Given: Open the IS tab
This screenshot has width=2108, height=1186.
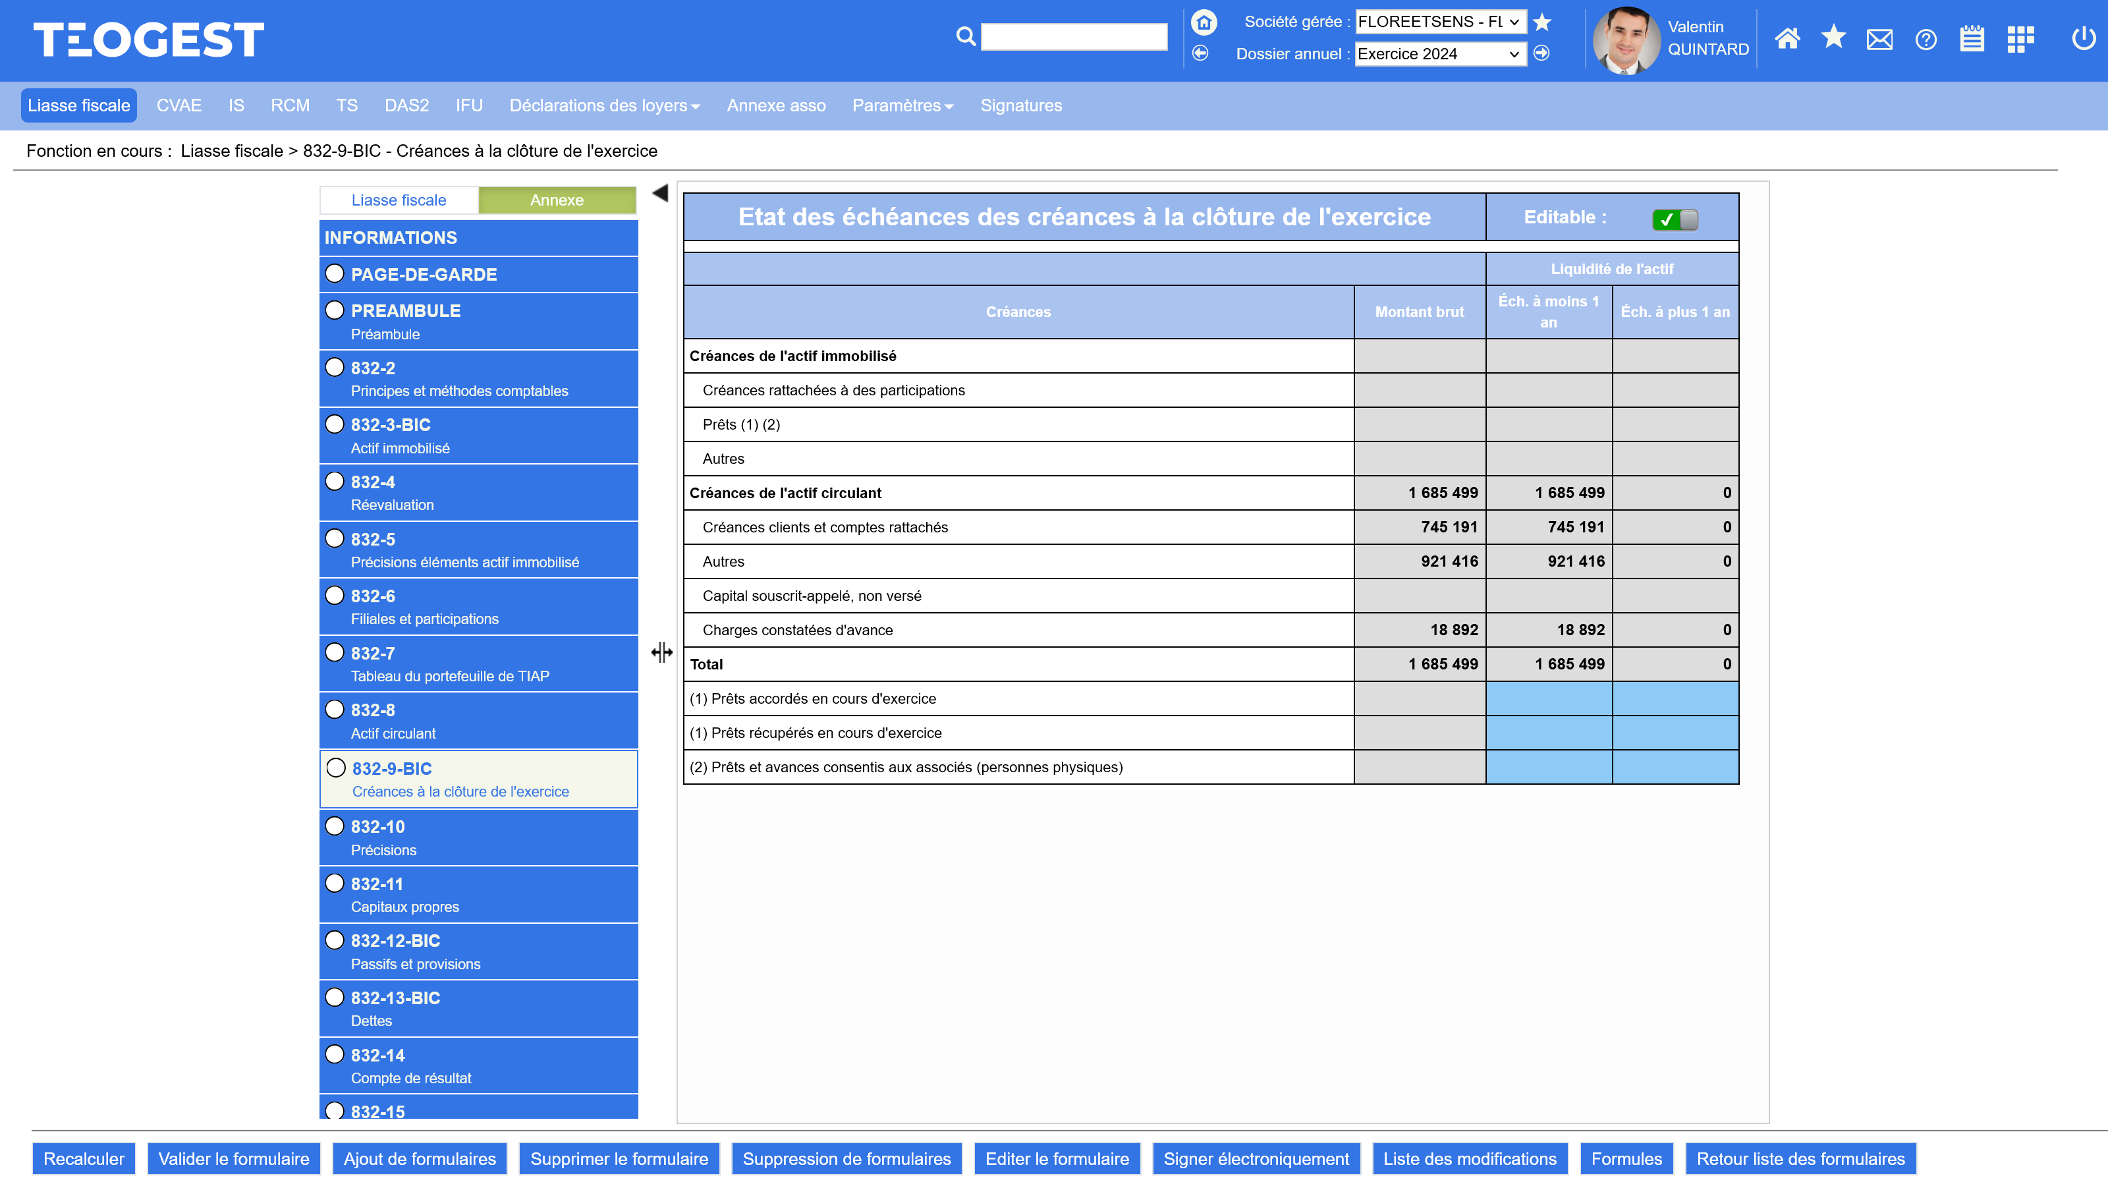Looking at the screenshot, I should tap(236, 105).
